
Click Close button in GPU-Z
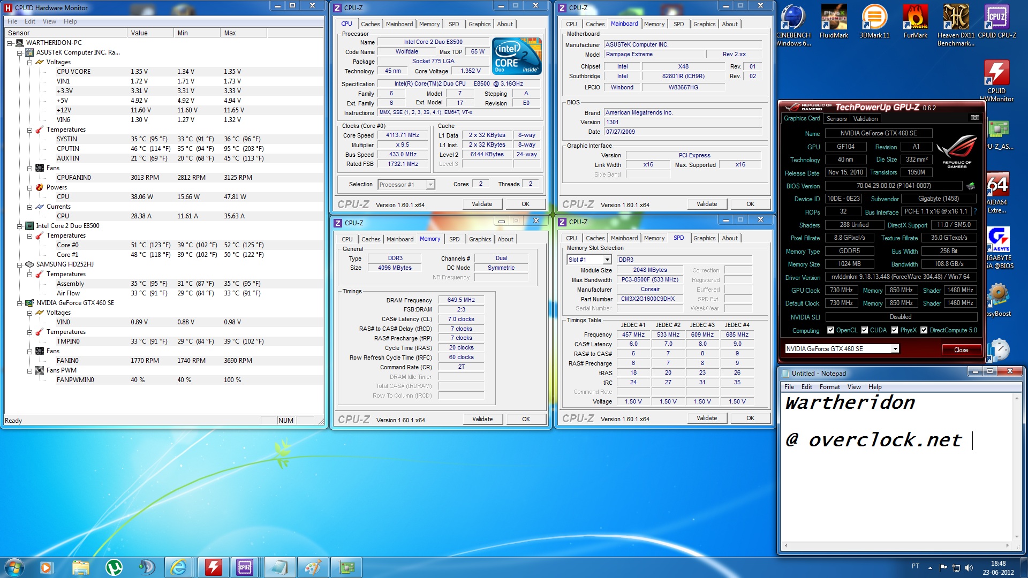[961, 350]
